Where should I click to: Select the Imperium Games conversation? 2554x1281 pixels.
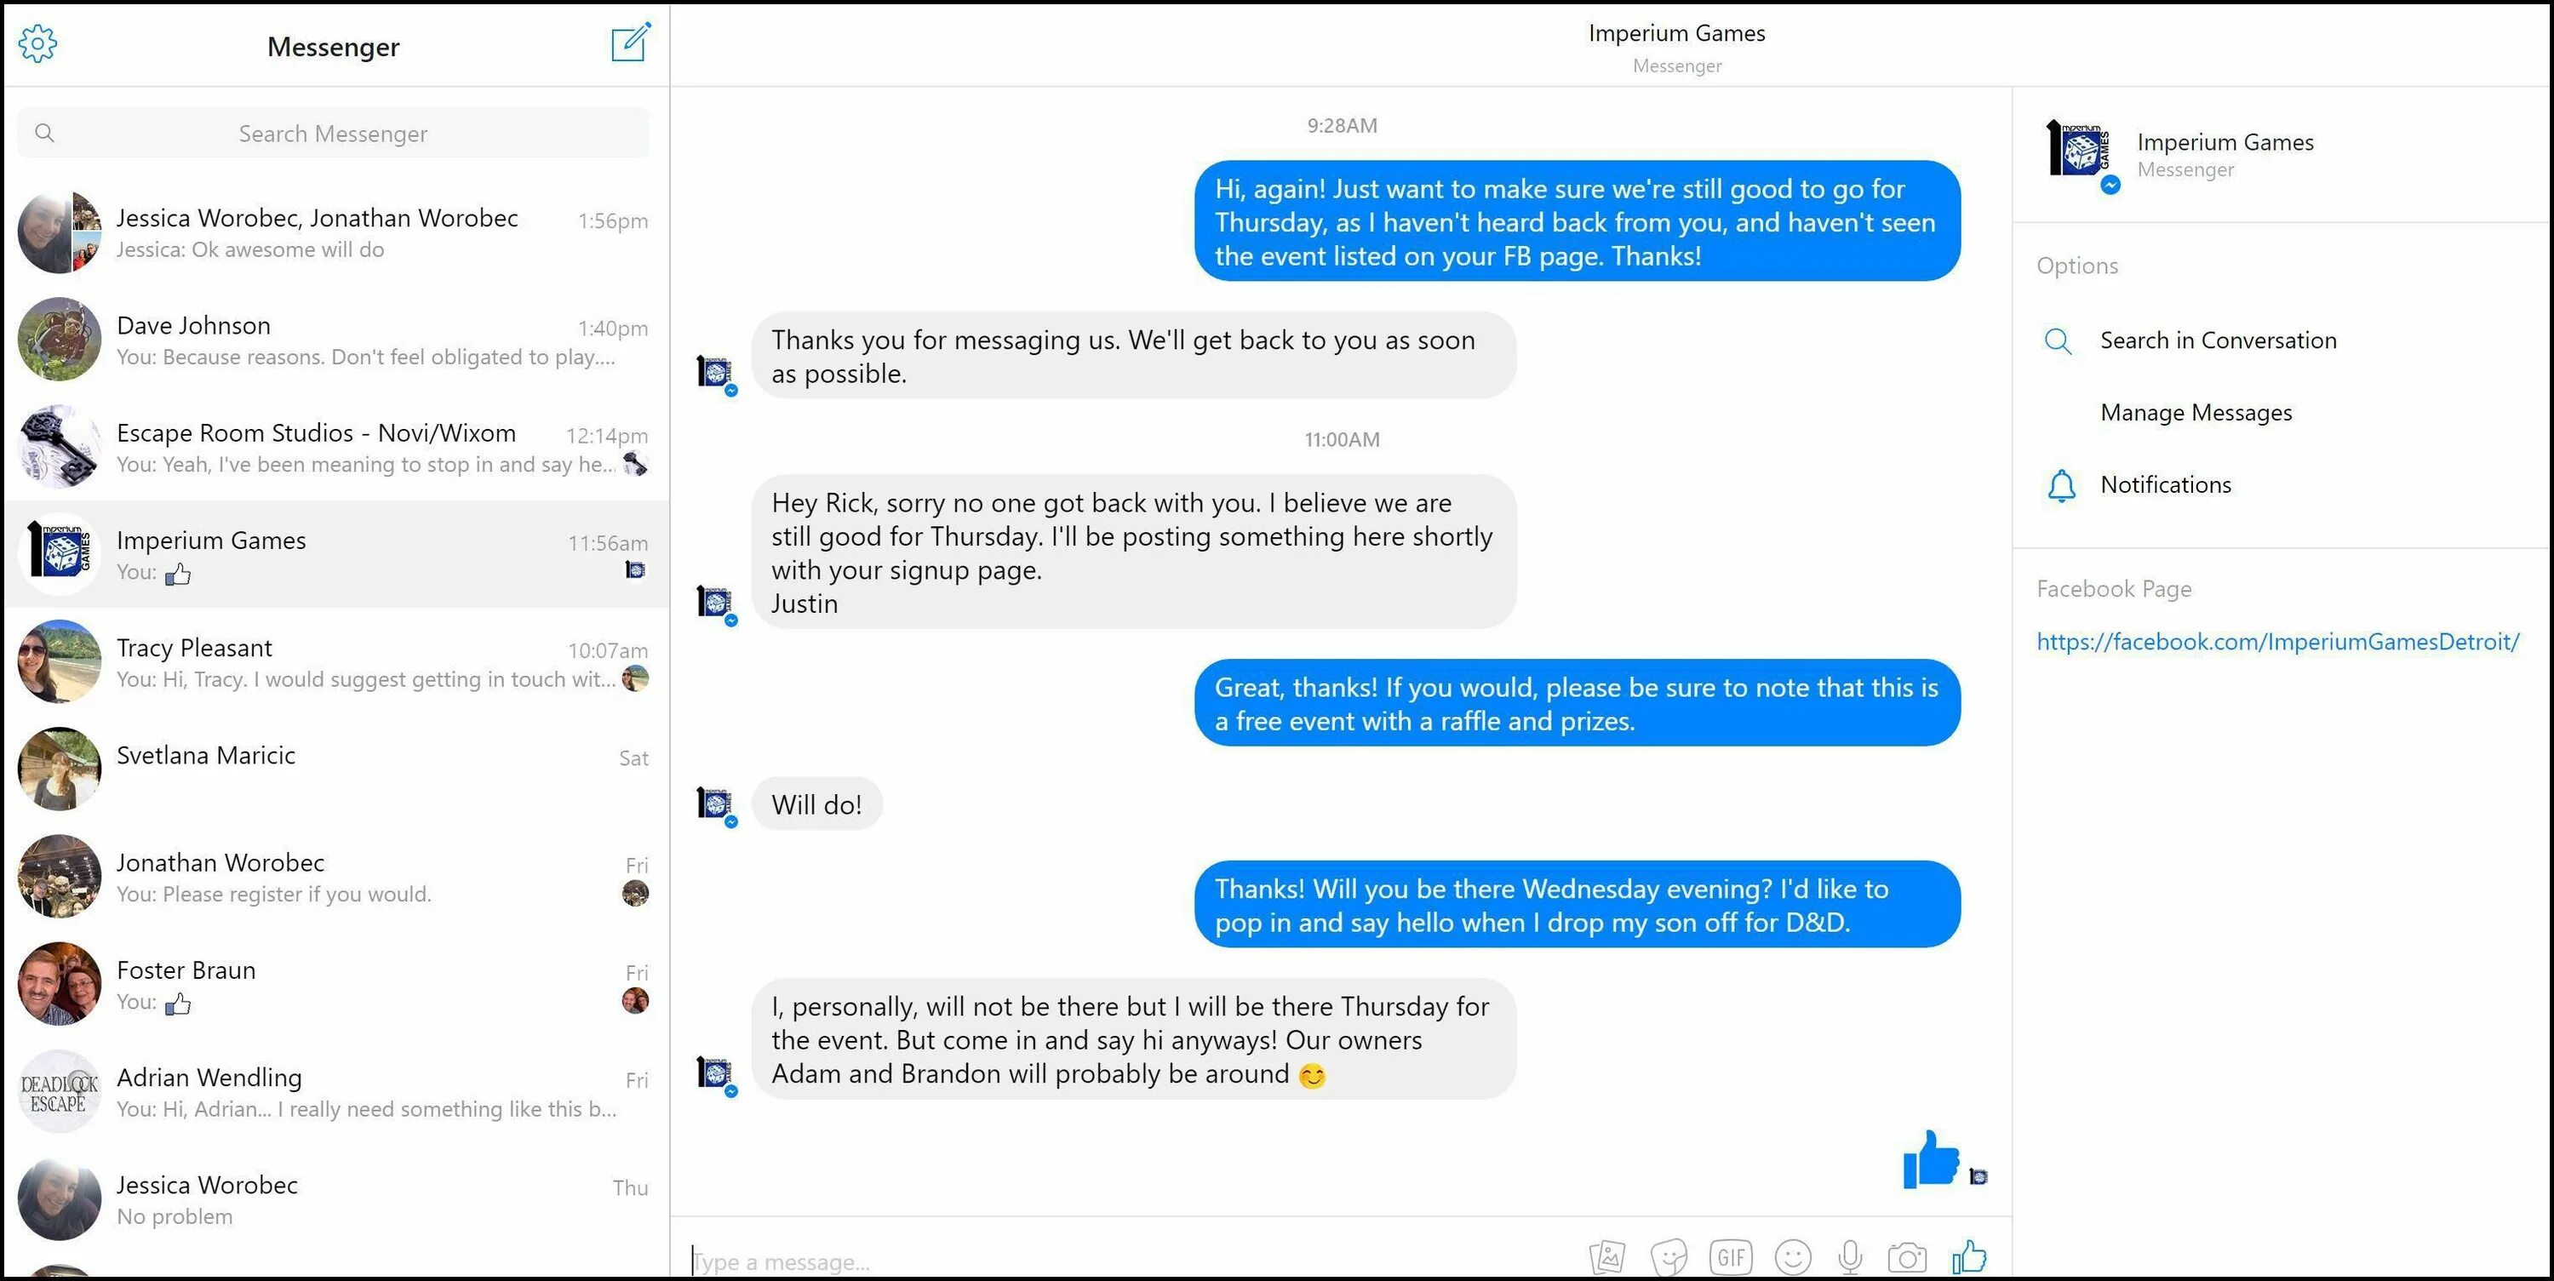pos(334,554)
